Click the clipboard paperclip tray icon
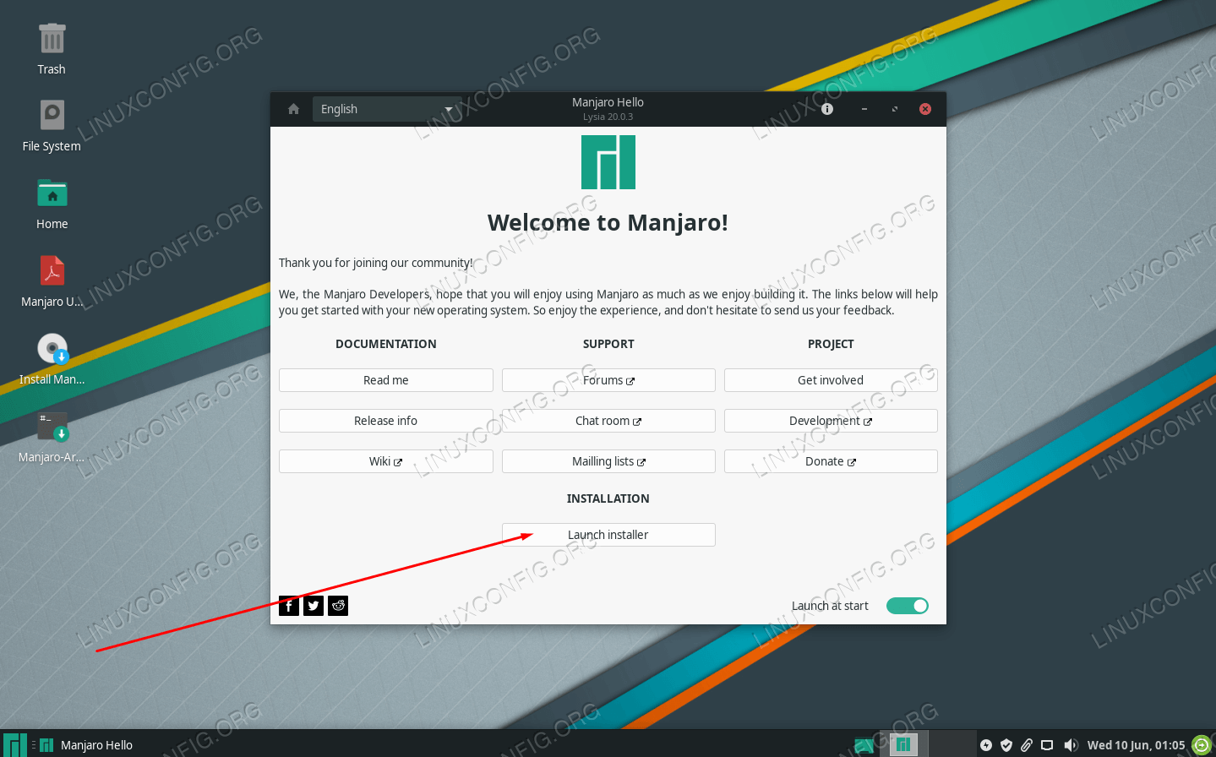1216x757 pixels. point(1027,745)
